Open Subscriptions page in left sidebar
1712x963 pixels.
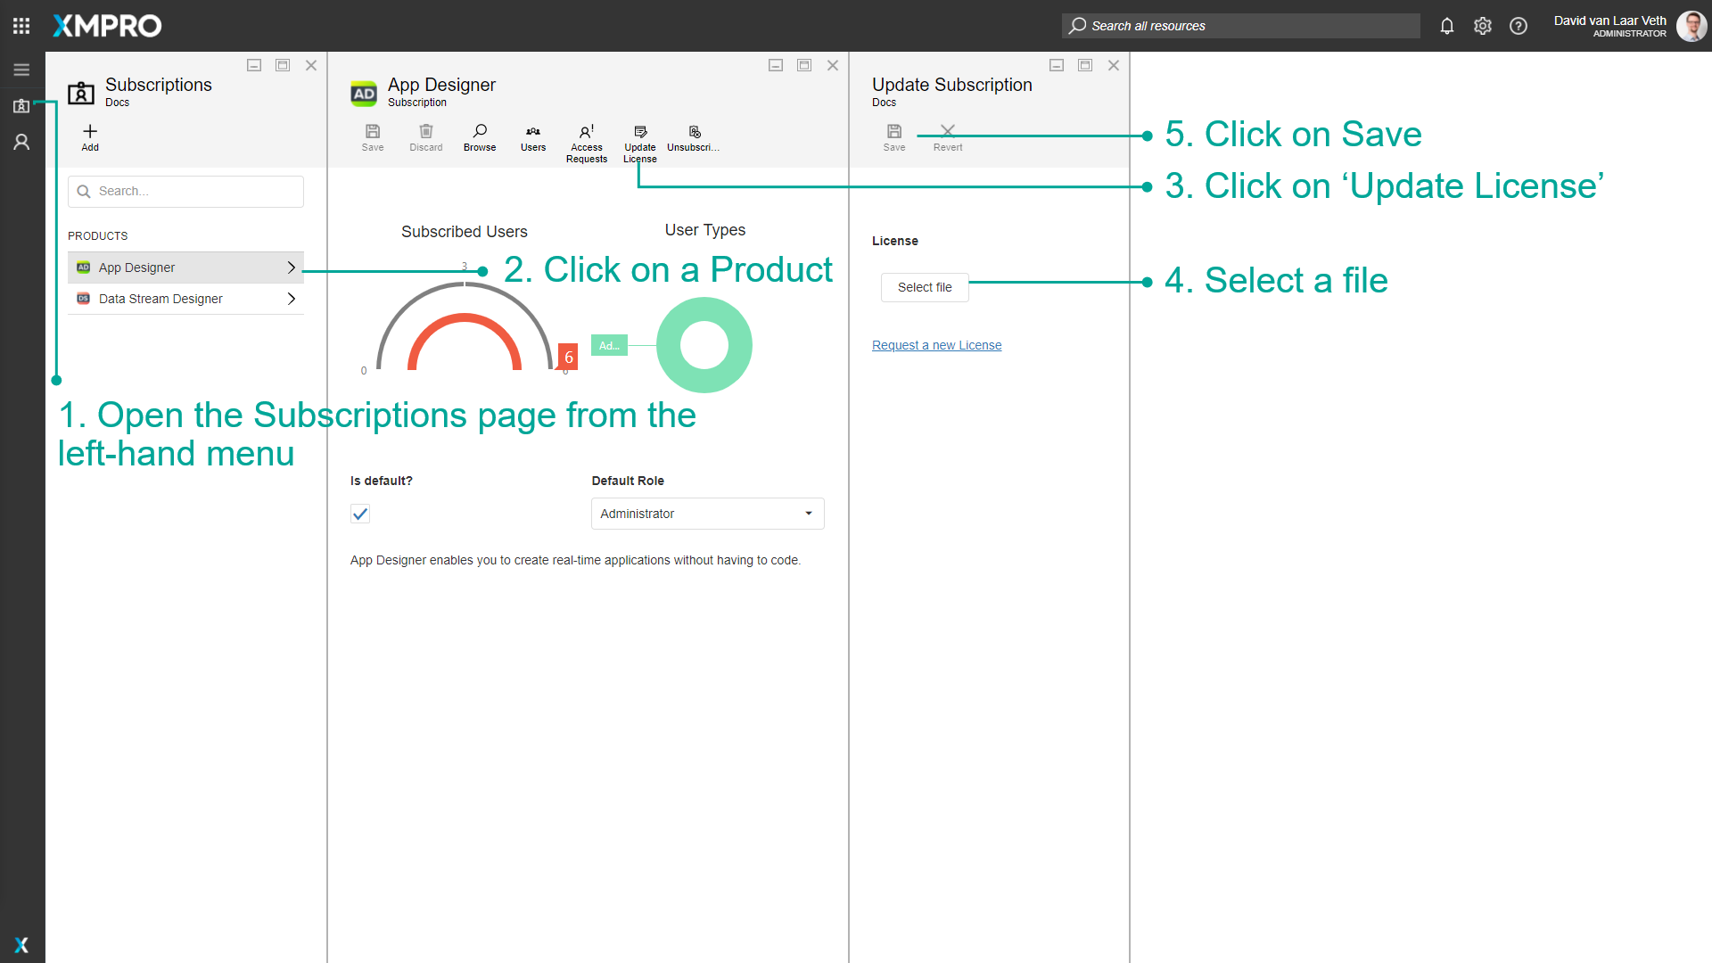(21, 106)
